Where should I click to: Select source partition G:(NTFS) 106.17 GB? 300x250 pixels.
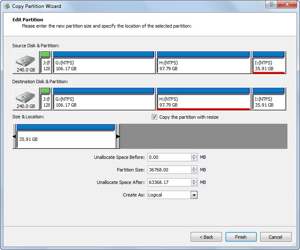[x=103, y=62]
